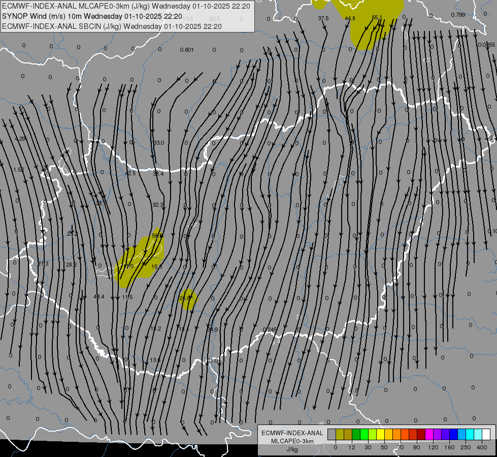Click the 0.245 data value
Screen dimensions: 497x457
point(270,330)
